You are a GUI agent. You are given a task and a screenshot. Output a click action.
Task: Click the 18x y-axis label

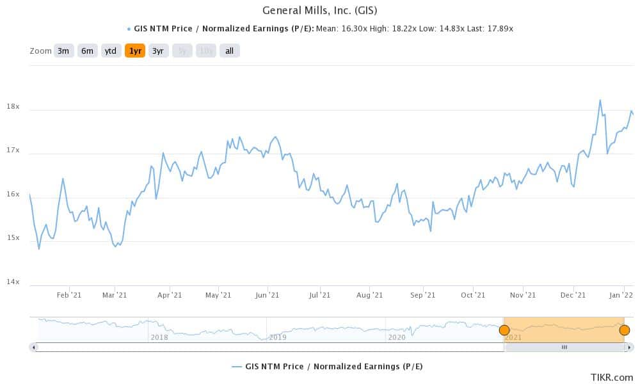13,106
